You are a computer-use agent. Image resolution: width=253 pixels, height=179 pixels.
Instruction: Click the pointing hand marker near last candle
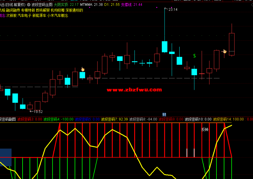(225, 51)
